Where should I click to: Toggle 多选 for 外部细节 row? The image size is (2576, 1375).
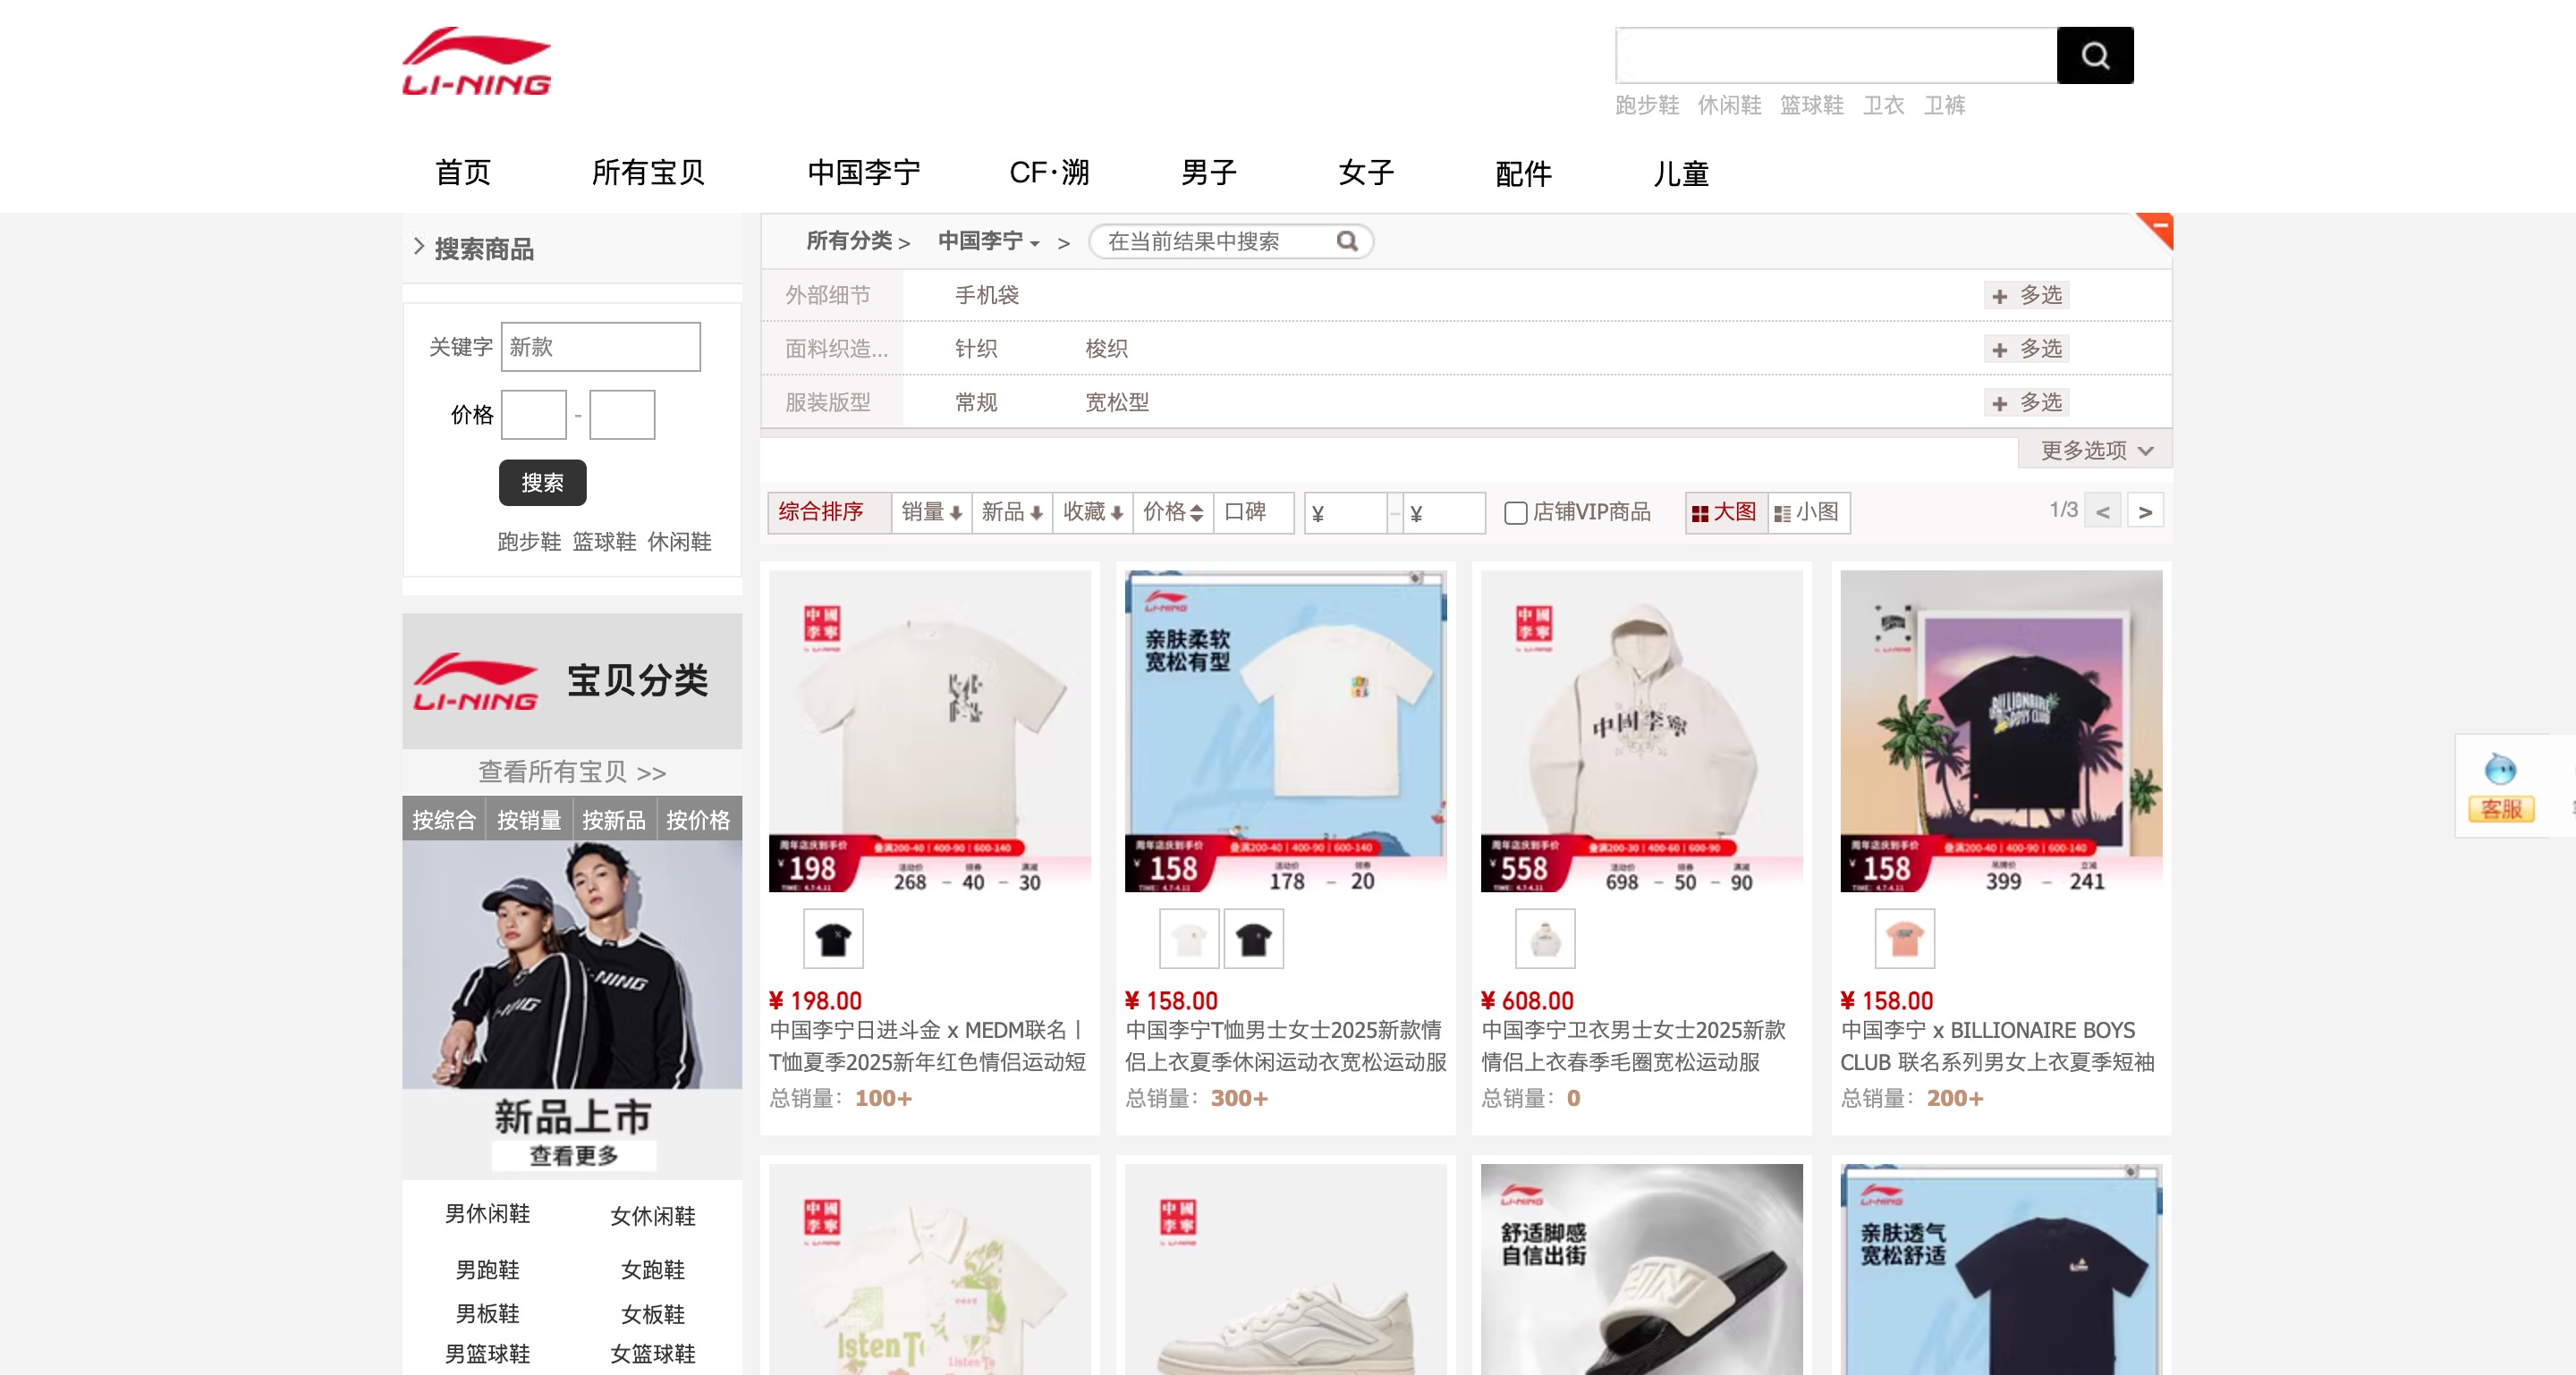(2026, 296)
